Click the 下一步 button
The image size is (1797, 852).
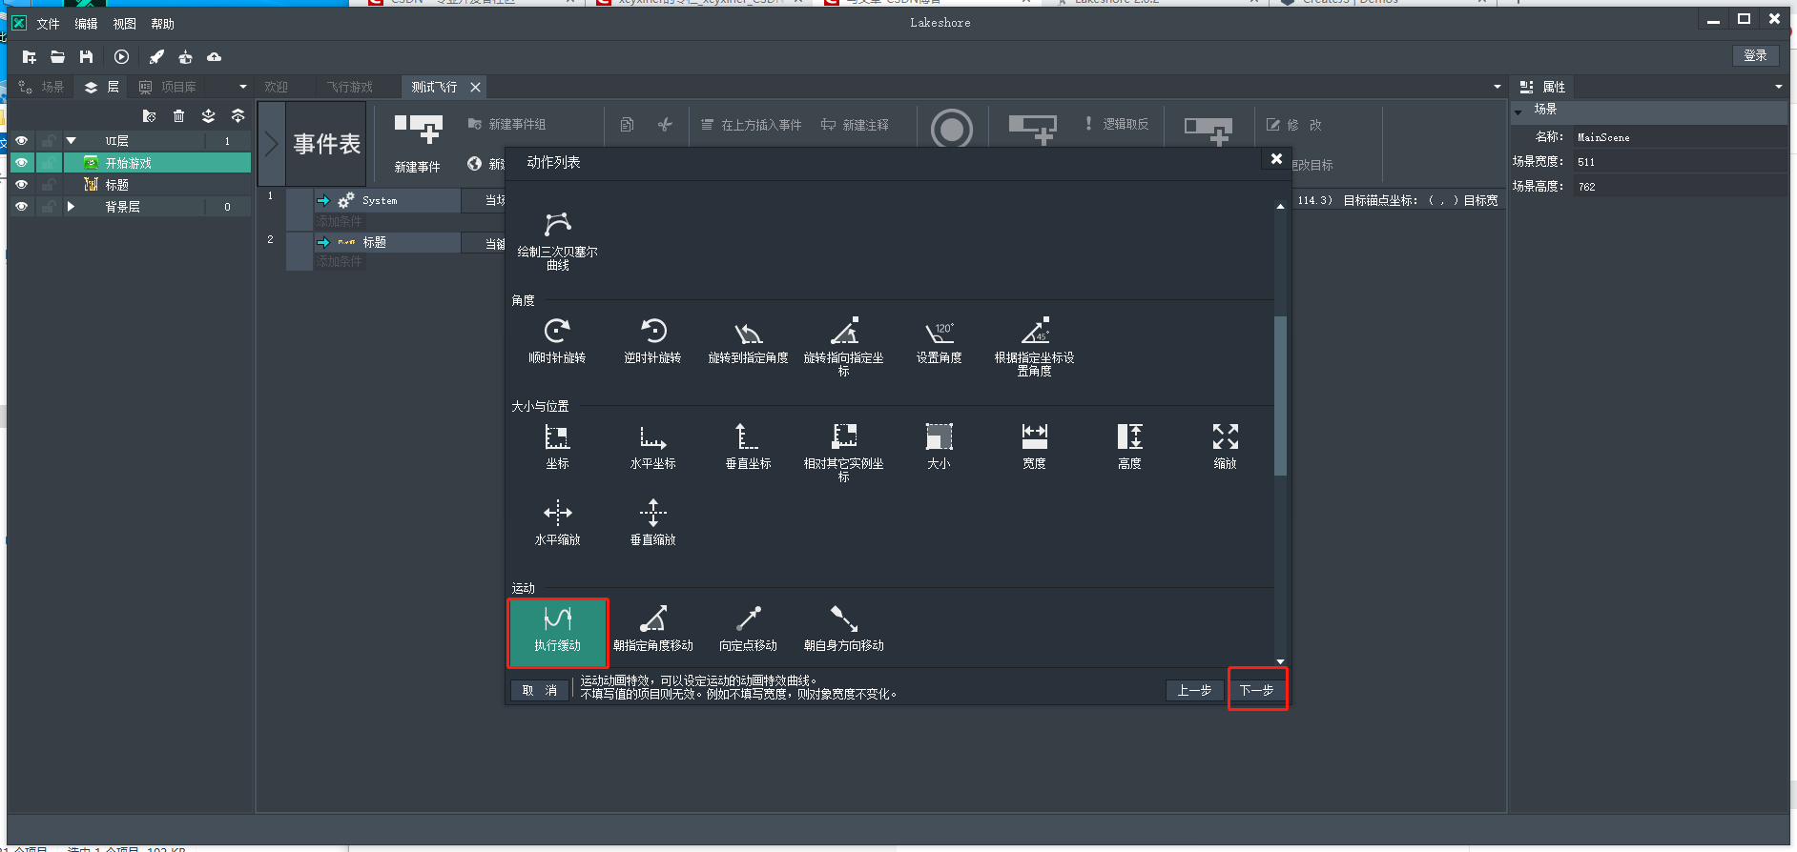click(x=1257, y=690)
